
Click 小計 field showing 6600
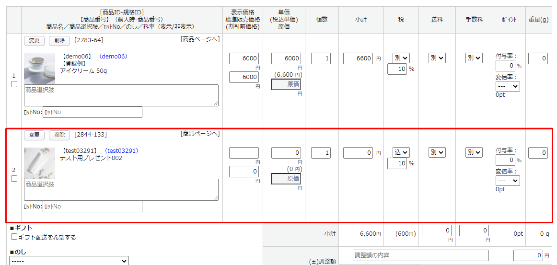coord(358,58)
